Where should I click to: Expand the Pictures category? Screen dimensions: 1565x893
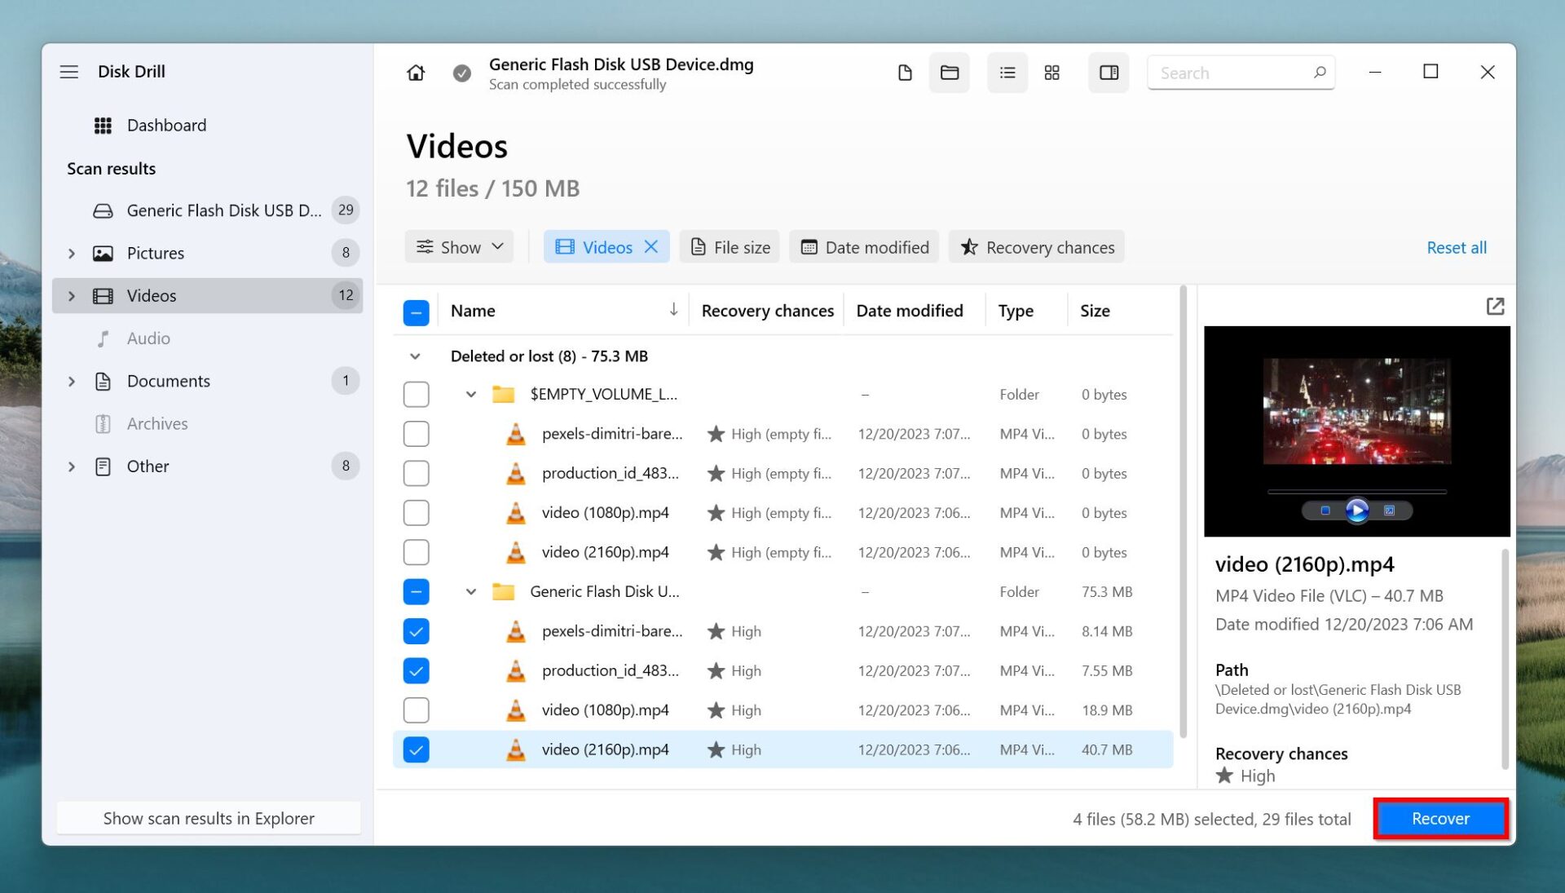point(71,253)
